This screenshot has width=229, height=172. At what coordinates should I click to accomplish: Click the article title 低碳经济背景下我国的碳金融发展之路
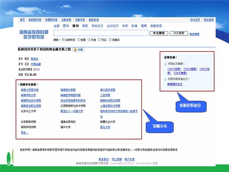coord(44,49)
